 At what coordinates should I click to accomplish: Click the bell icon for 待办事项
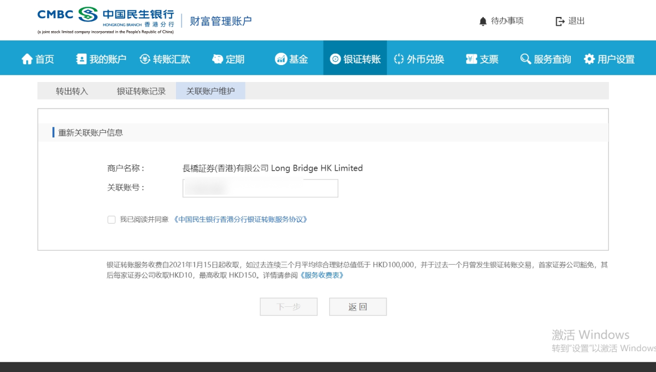[483, 21]
